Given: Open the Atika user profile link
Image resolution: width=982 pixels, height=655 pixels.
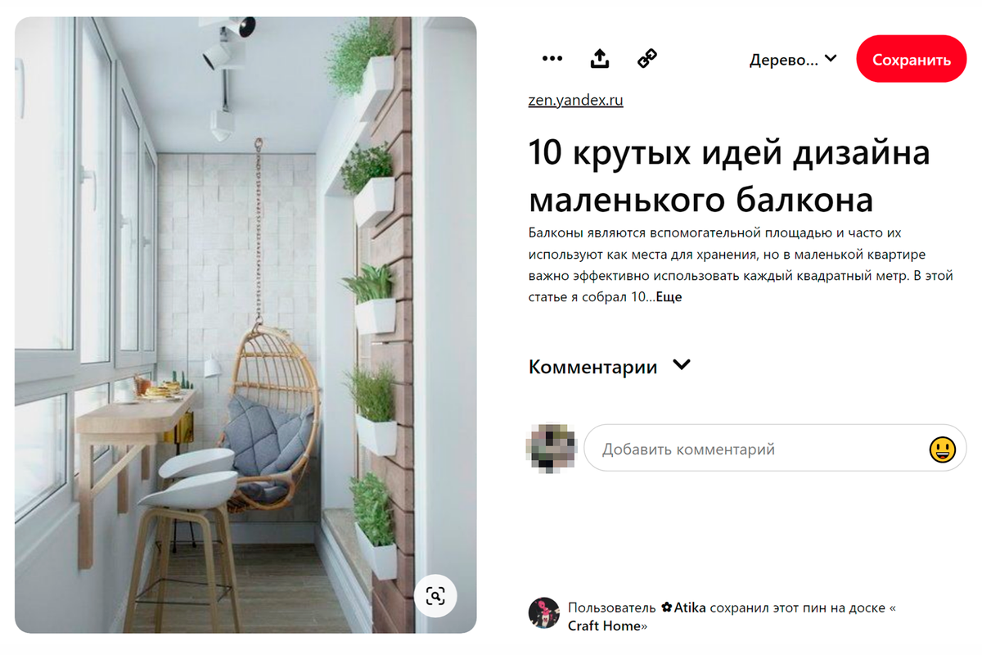Looking at the screenshot, I should click(x=691, y=608).
